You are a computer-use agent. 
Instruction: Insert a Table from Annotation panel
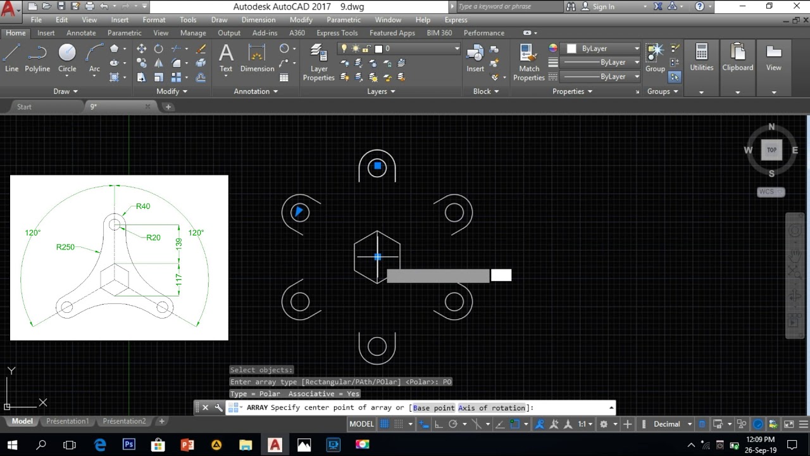284,77
